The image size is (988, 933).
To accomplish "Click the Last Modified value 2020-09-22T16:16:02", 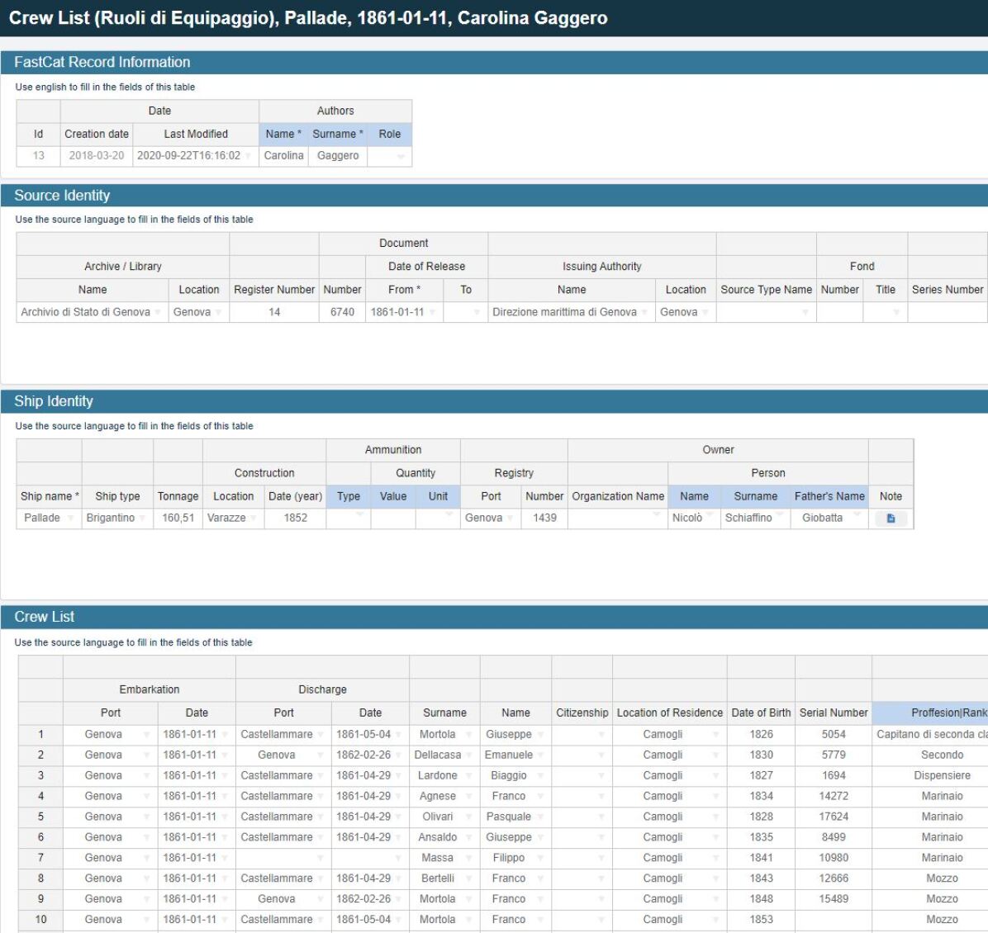I will click(188, 155).
